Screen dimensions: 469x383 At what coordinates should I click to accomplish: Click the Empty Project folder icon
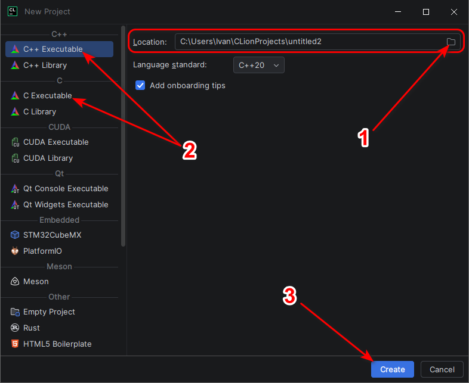point(15,312)
